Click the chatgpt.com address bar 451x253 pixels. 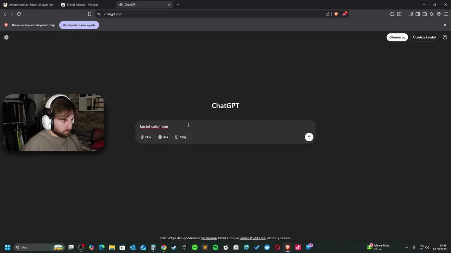pos(211,14)
